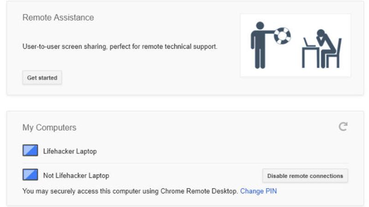Connect to Lifehacker Laptop by its name

(x=70, y=151)
